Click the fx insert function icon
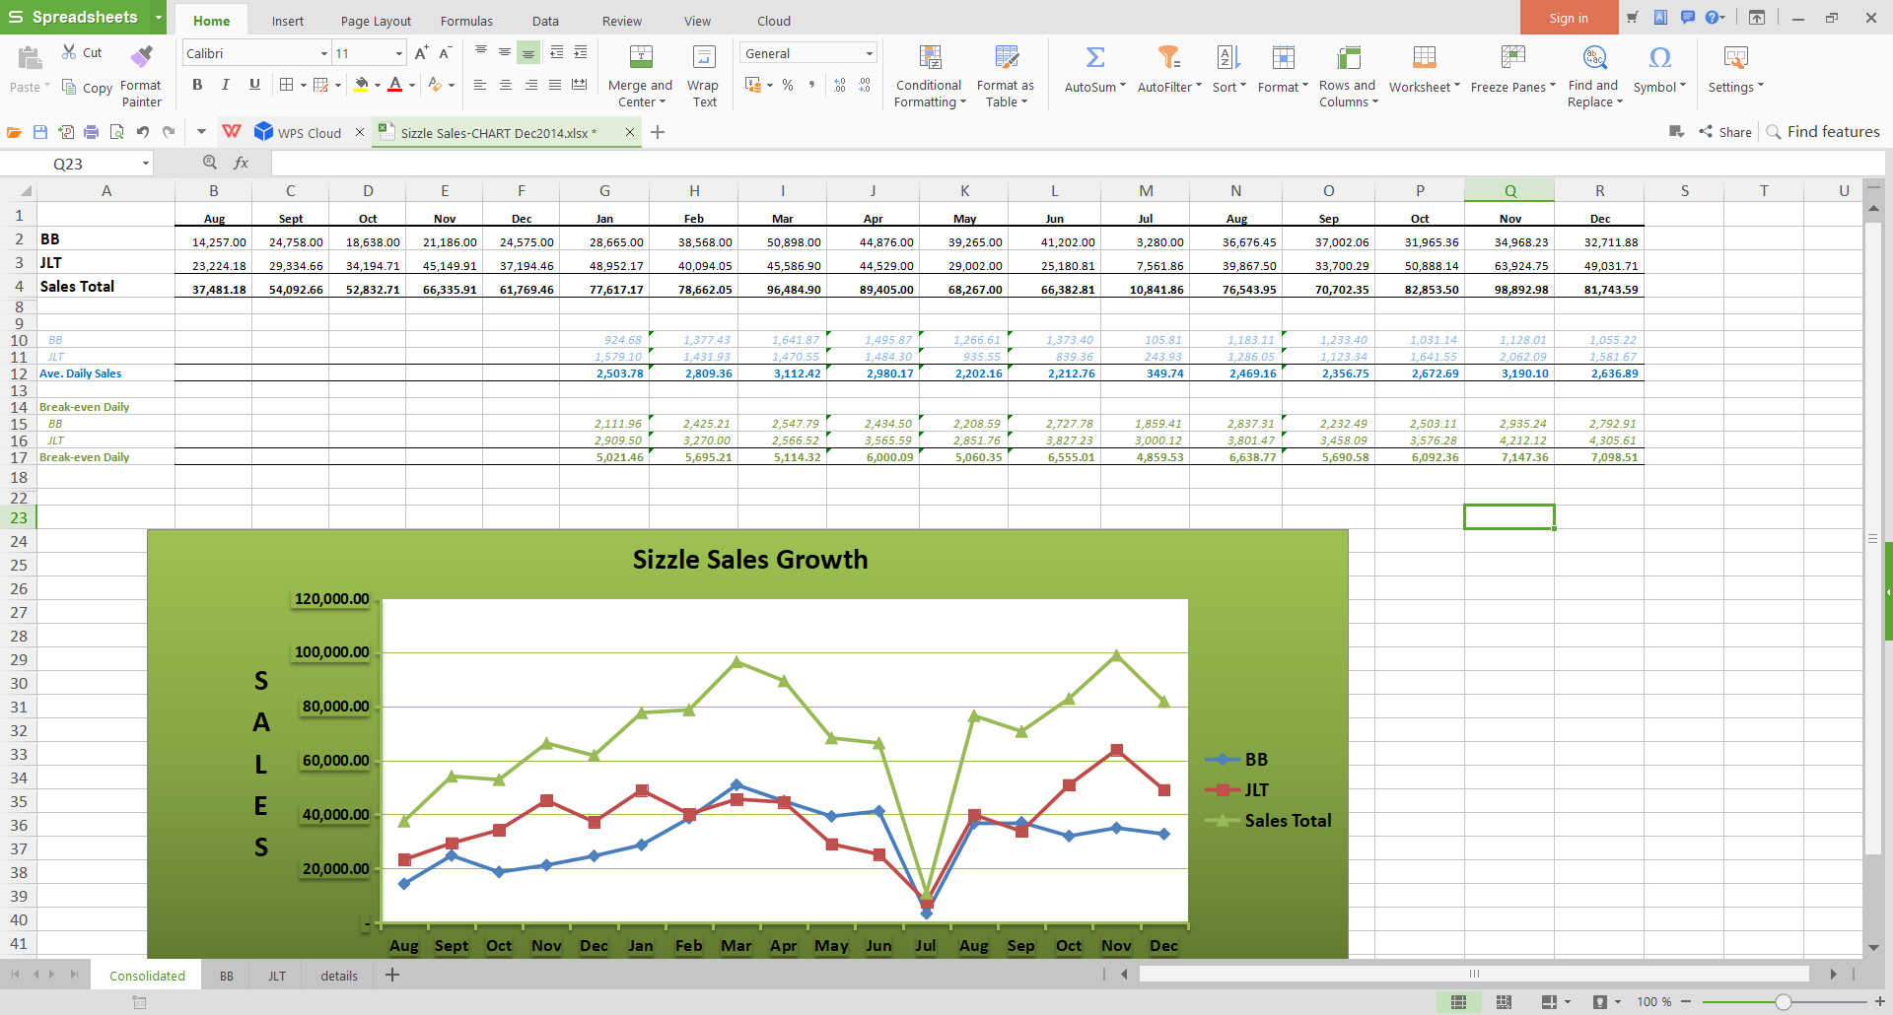The image size is (1893, 1015). click(241, 163)
